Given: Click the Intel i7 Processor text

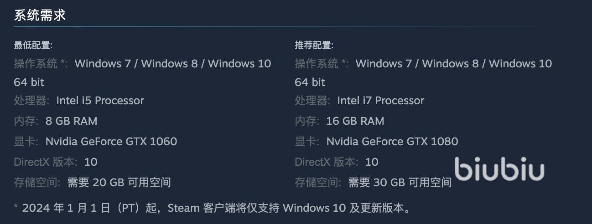Looking at the screenshot, I should pos(381,101).
